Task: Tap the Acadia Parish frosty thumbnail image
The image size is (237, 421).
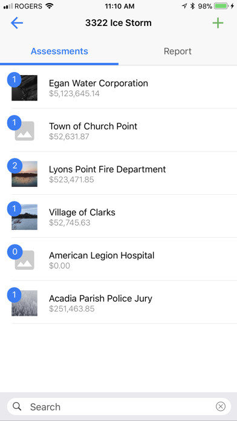Action: (24, 303)
